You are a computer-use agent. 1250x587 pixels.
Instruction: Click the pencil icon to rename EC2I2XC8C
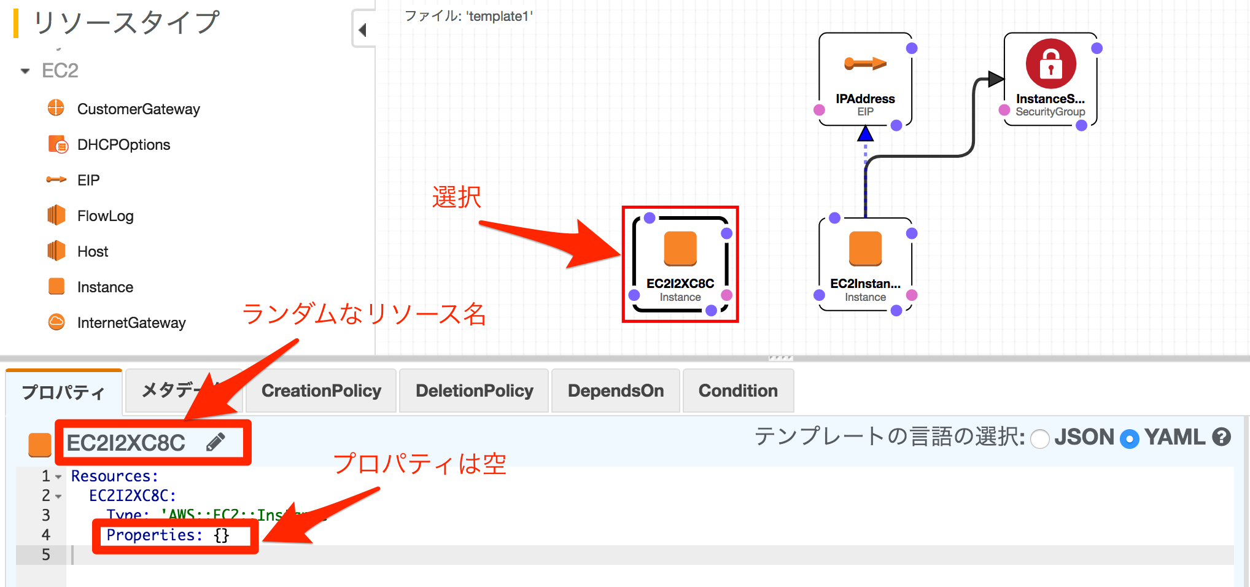click(215, 442)
